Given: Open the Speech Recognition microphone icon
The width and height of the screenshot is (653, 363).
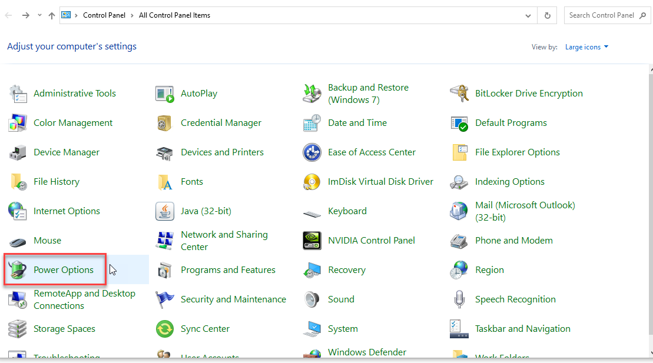Looking at the screenshot, I should pyautogui.click(x=459, y=299).
